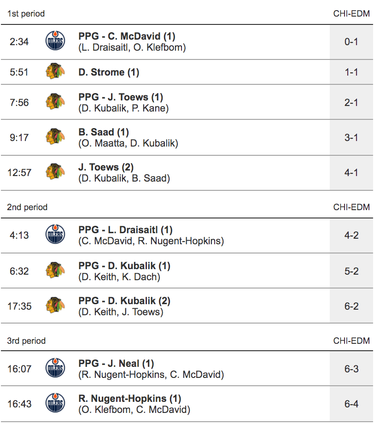Select the 1st period section header
The width and height of the screenshot is (374, 424).
click(x=26, y=13)
